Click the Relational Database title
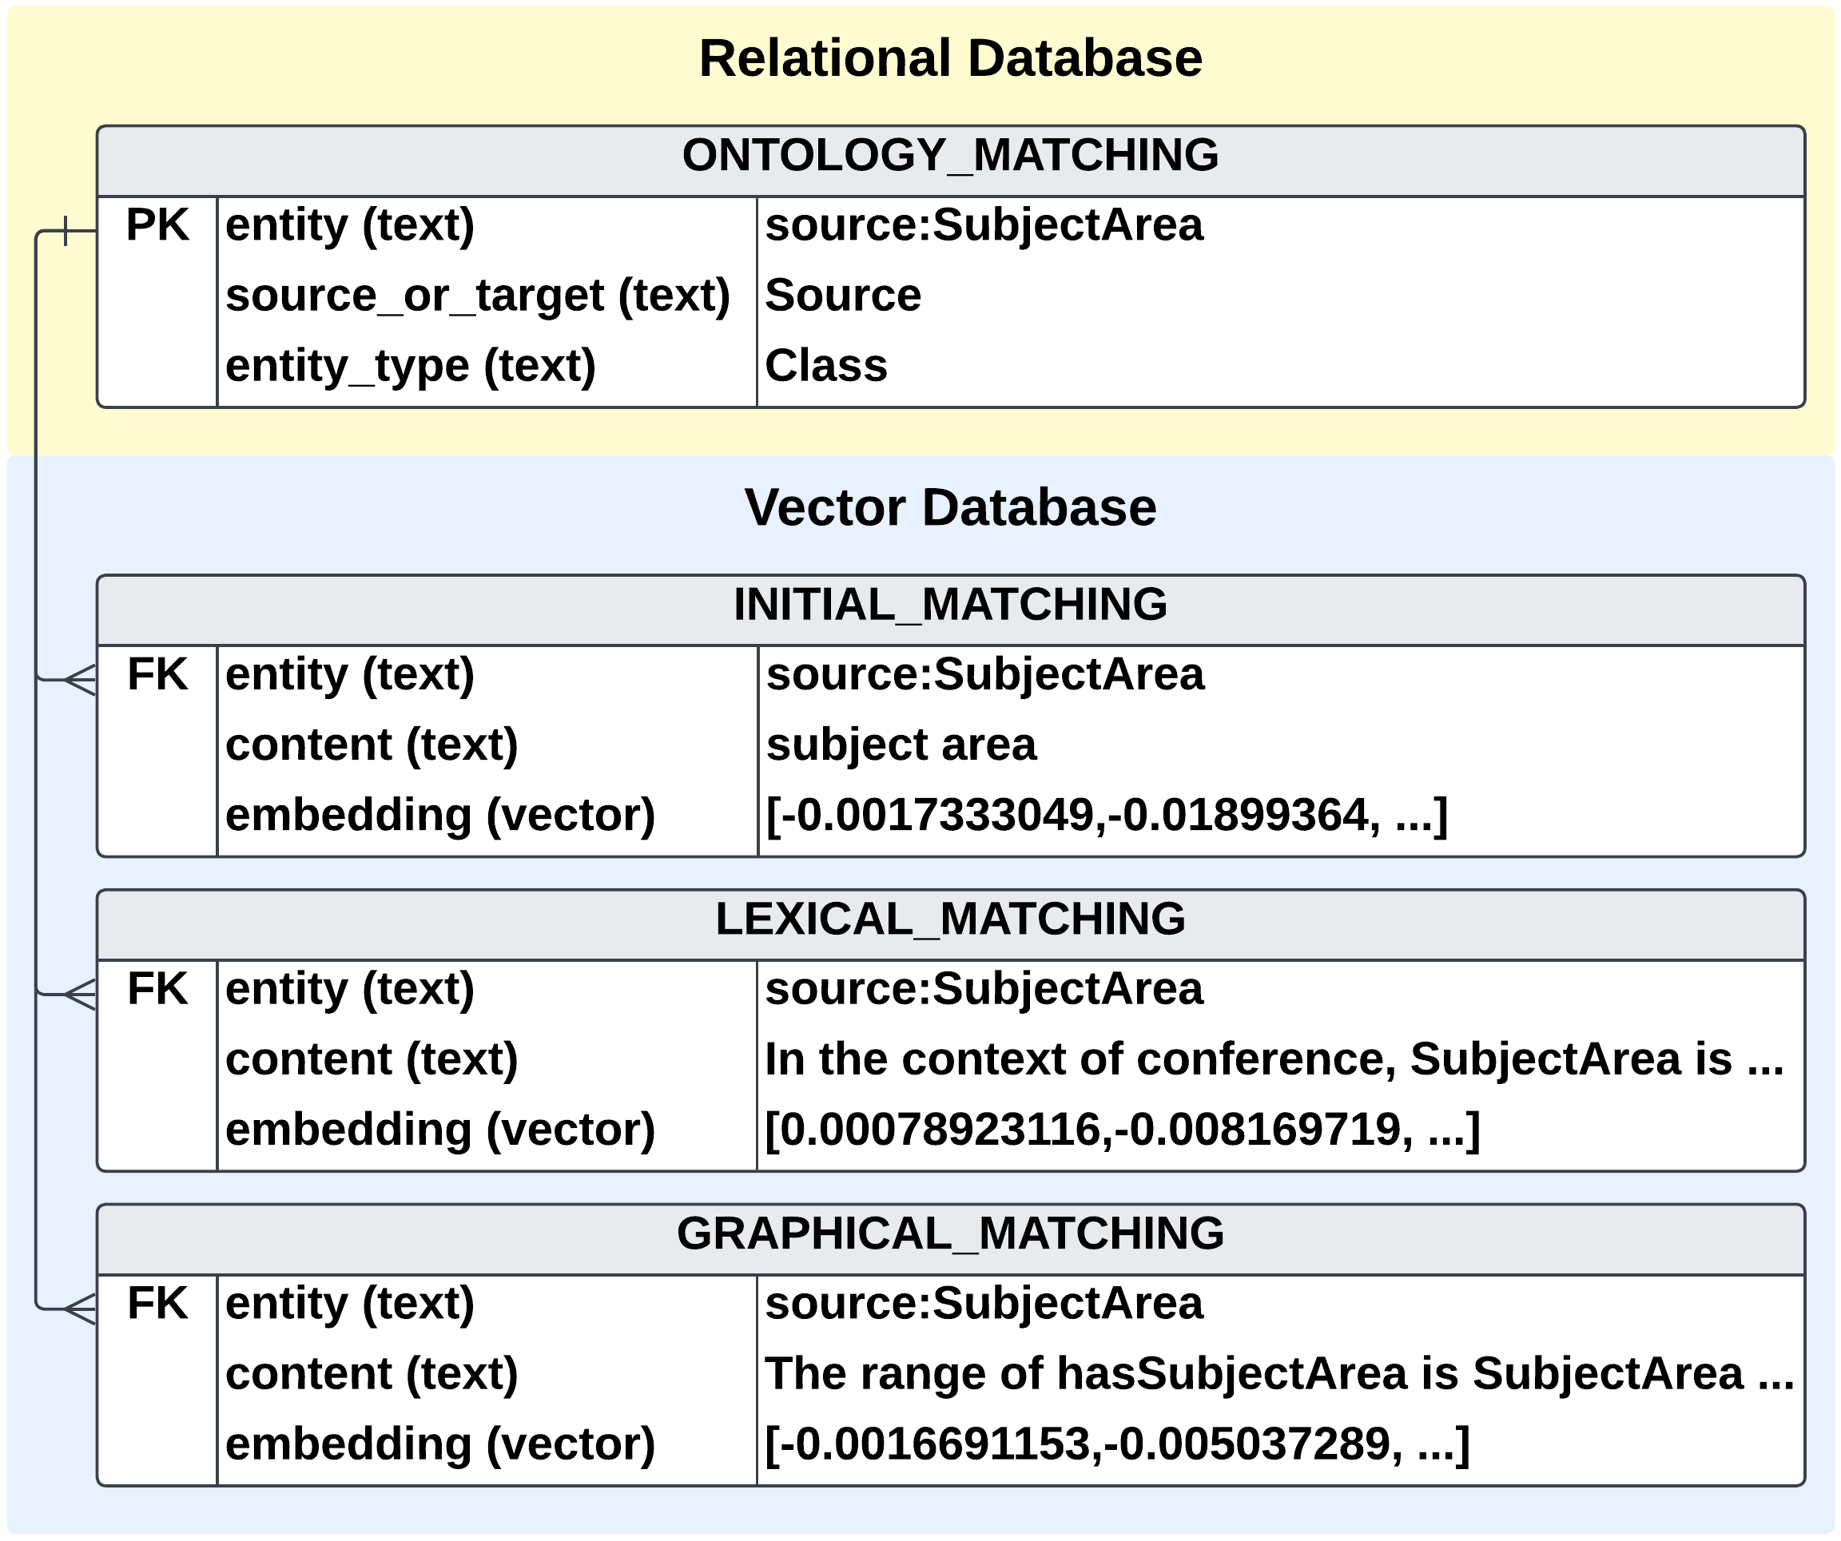This screenshot has width=1841, height=1541. pos(949,59)
